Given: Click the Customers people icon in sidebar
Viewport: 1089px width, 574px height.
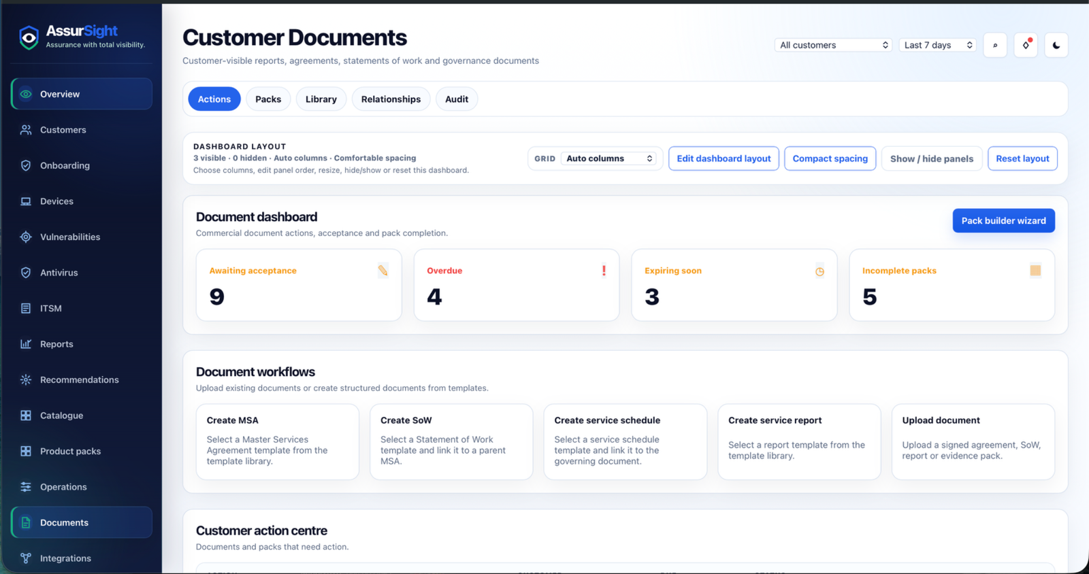Looking at the screenshot, I should 26,130.
